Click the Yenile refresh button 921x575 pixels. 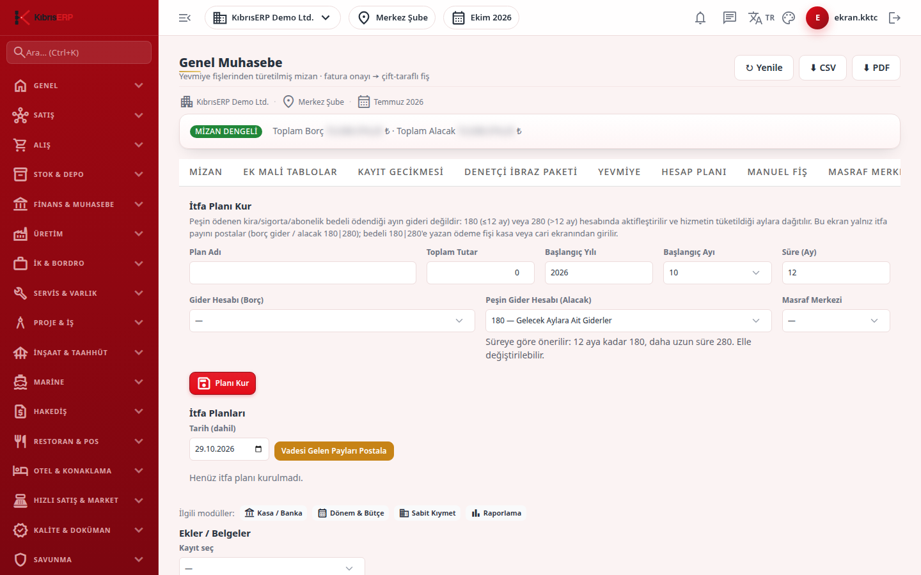[x=764, y=68]
